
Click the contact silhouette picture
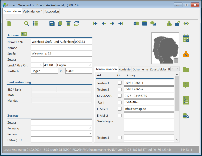165,48
